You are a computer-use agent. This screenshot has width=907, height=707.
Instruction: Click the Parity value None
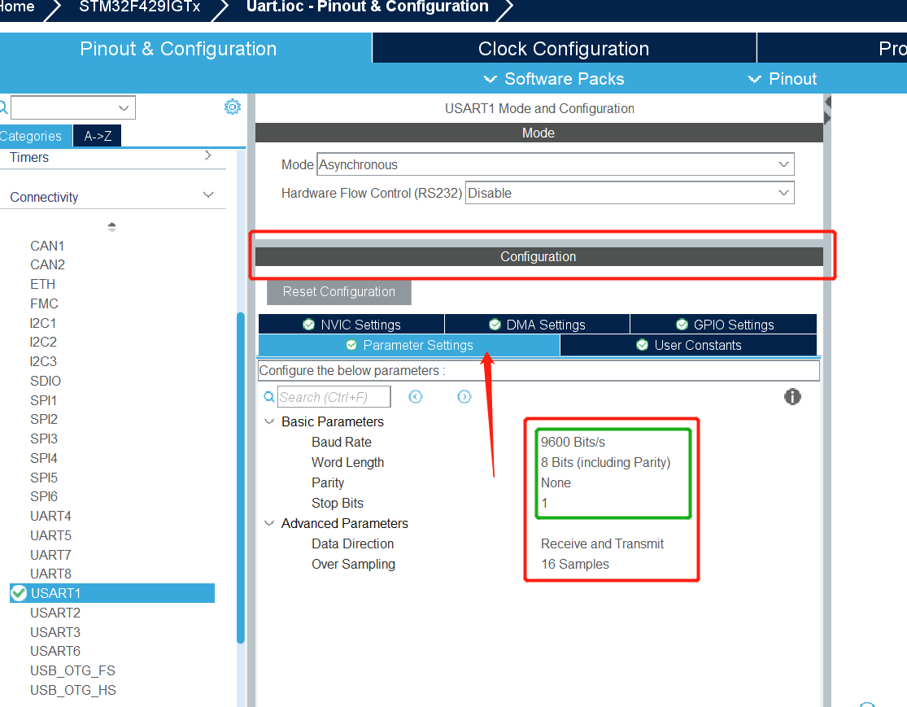(556, 482)
